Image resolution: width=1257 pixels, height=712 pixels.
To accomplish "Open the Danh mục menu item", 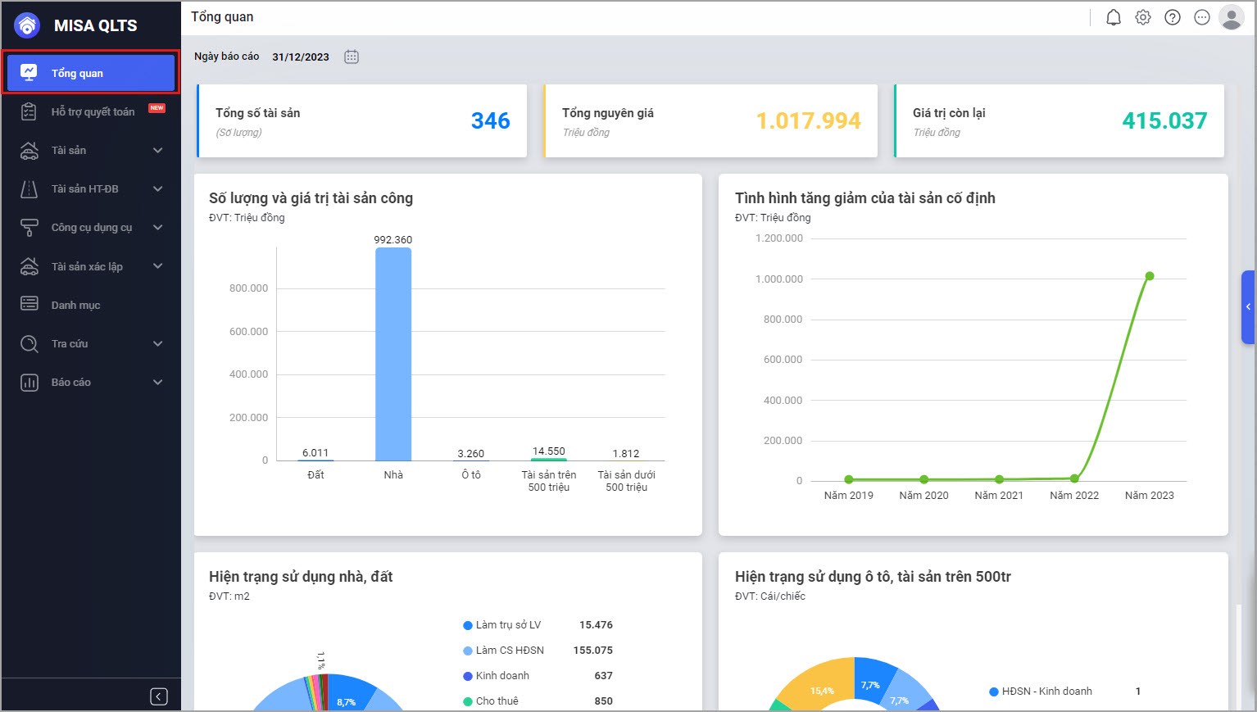I will pos(75,306).
